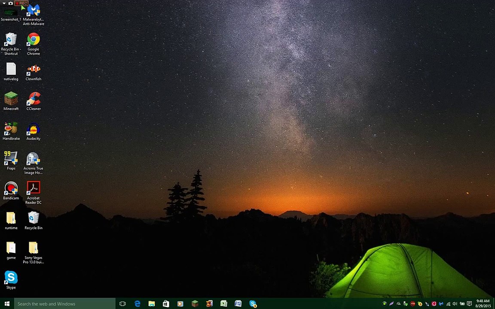This screenshot has width=495, height=309.
Task: Click the red round tray icon
Action: tap(412, 304)
